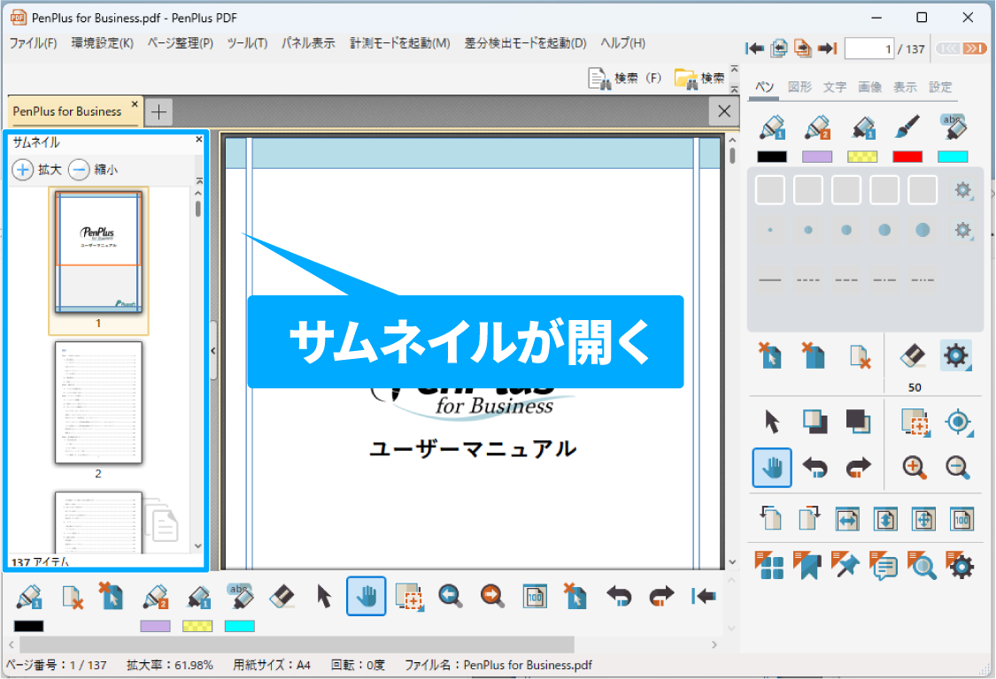The image size is (996, 679).
Task: Select Pen 2 in the right tool panel
Action: click(817, 127)
